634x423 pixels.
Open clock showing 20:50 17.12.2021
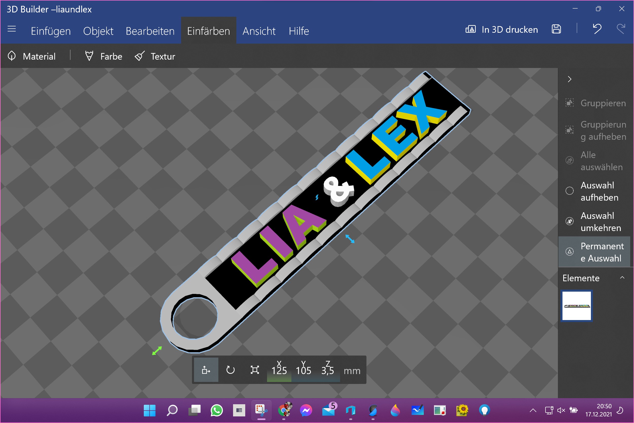pyautogui.click(x=598, y=410)
